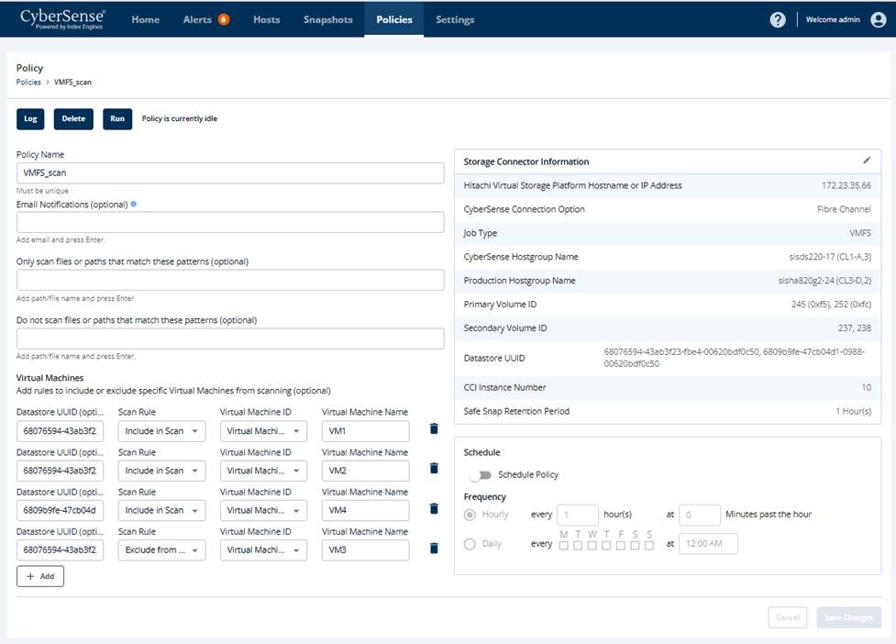Check the Sunday checkbox
This screenshot has height=644, width=896.
click(x=649, y=546)
